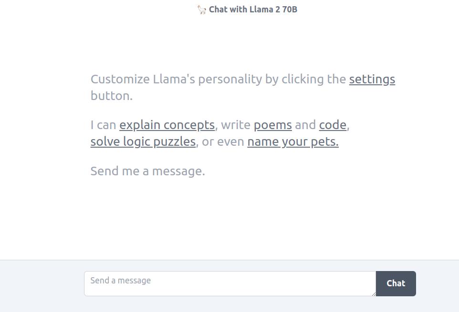Select the 'explain concepts' example prompt
Viewport: 459px width, 312px height.
pos(167,125)
